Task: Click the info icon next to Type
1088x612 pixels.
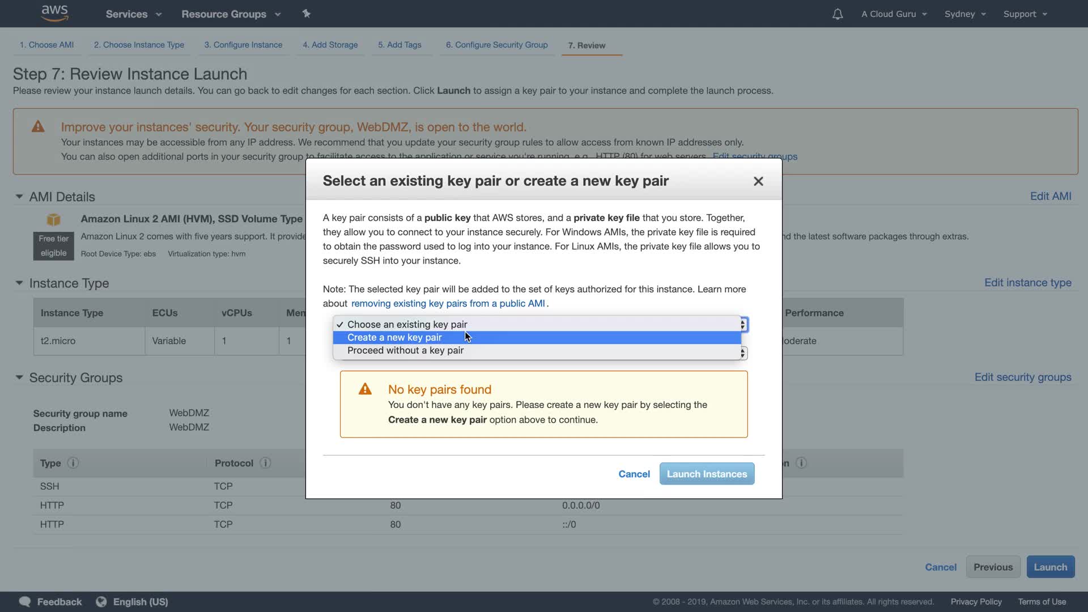Action: point(73,463)
